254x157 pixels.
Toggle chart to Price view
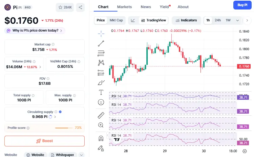[x=101, y=20]
